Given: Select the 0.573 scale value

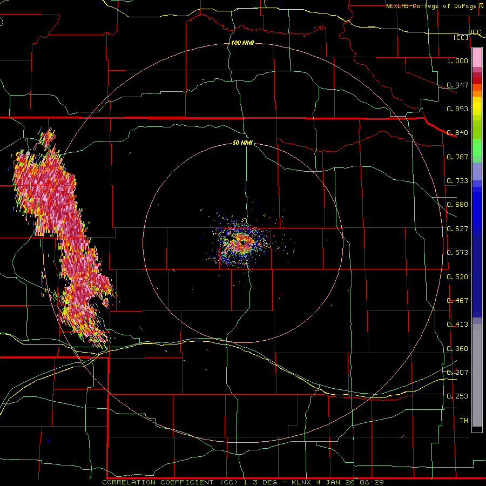Looking at the screenshot, I should click(x=457, y=253).
